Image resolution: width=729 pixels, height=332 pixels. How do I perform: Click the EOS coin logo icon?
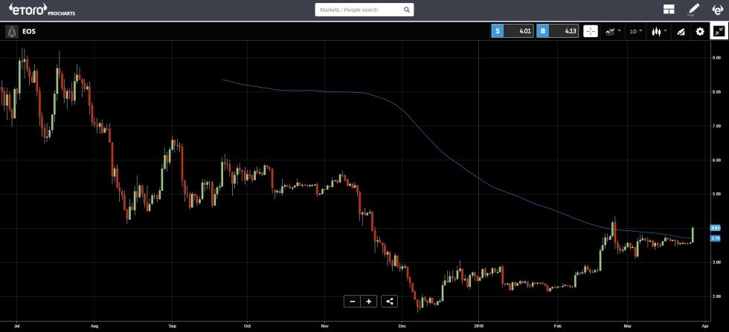pyautogui.click(x=12, y=31)
